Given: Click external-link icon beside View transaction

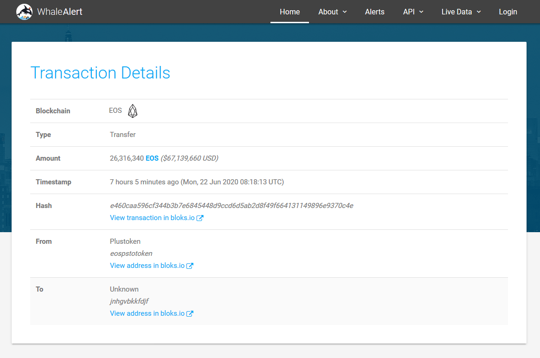Looking at the screenshot, I should coord(200,218).
